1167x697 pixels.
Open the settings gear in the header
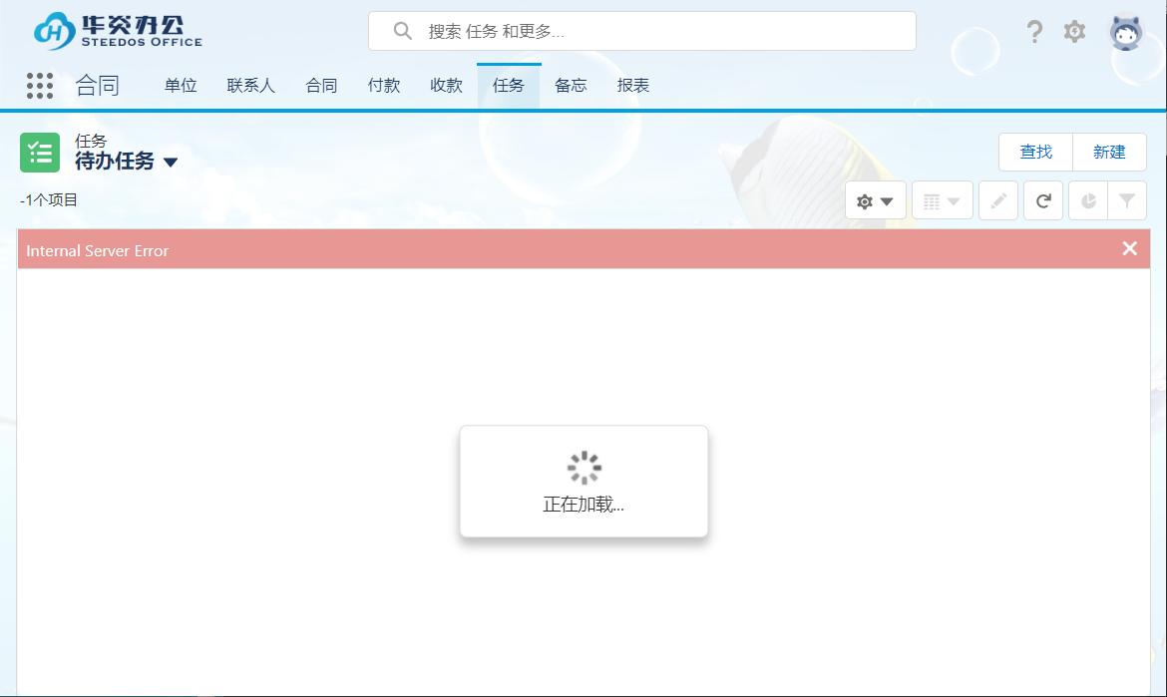pyautogui.click(x=1074, y=31)
